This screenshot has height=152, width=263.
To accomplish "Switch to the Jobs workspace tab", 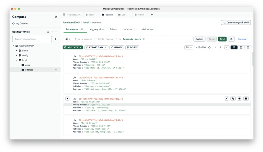I will click(x=122, y=15).
